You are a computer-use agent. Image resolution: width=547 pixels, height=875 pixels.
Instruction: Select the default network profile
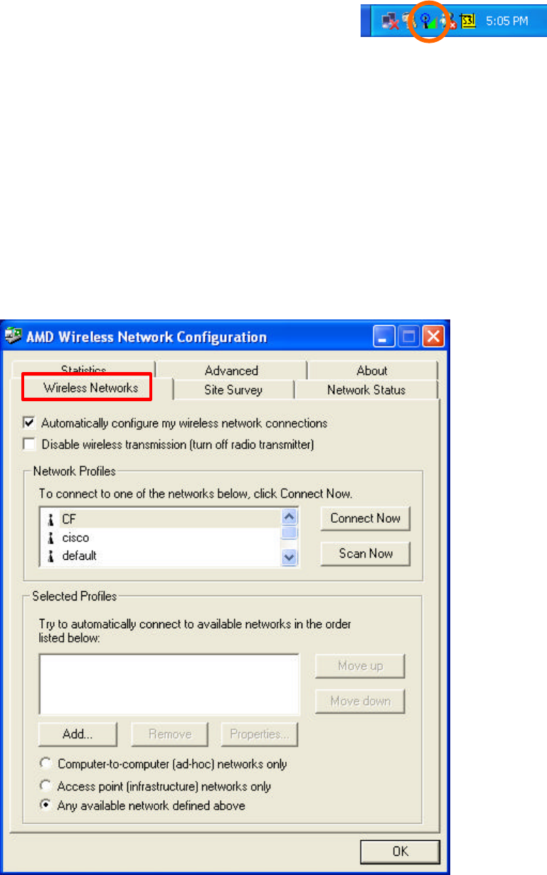[161, 556]
